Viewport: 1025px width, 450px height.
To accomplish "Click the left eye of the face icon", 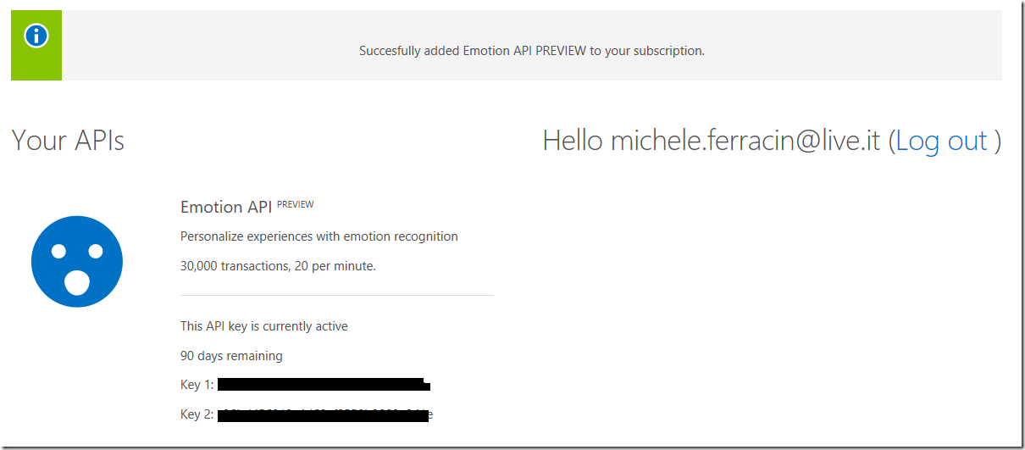I will (x=58, y=251).
